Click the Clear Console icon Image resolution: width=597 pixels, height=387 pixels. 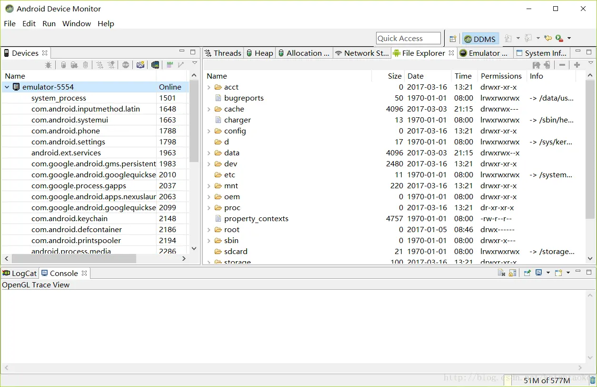coord(501,273)
